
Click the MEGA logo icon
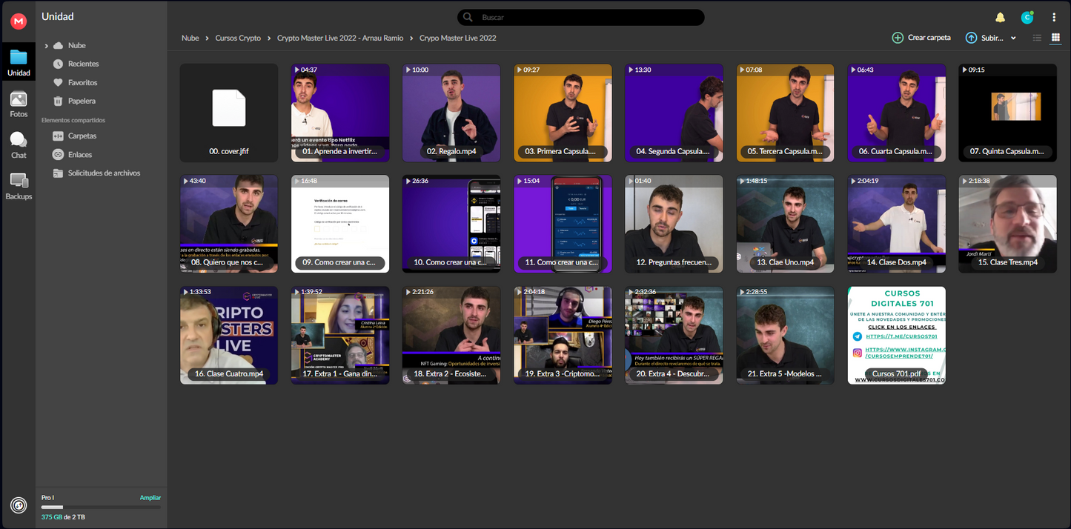coord(19,21)
